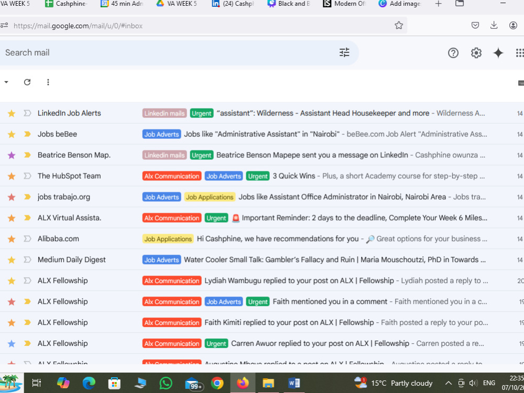Open Google Chrome from taskbar

tap(217, 383)
